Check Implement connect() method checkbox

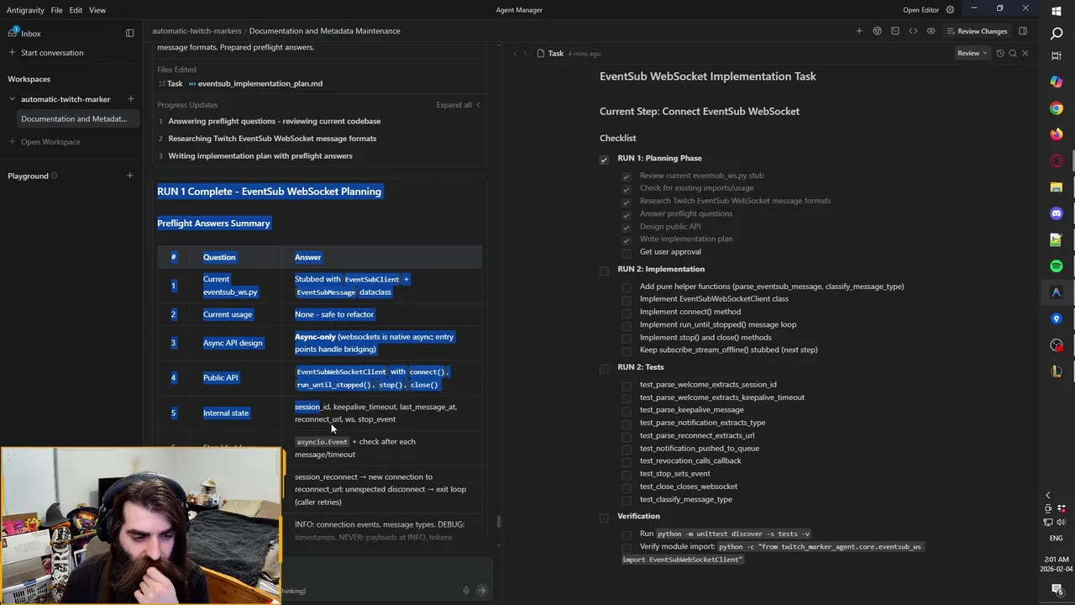(x=627, y=313)
